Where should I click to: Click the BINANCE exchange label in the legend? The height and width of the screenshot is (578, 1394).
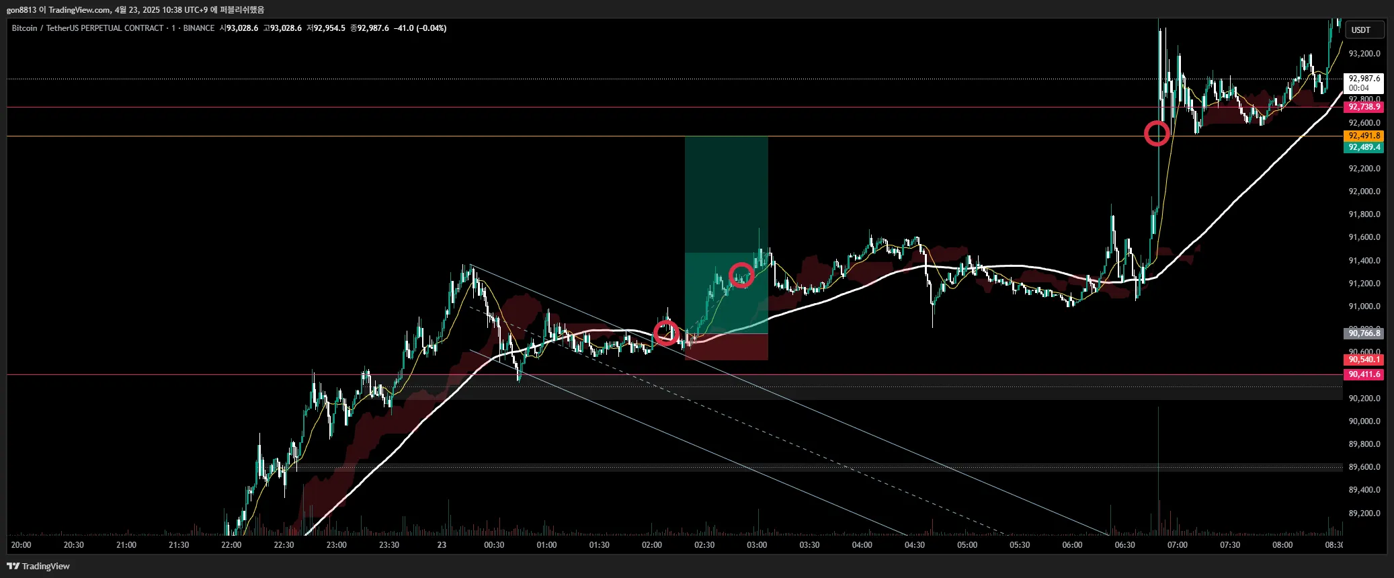199,28
